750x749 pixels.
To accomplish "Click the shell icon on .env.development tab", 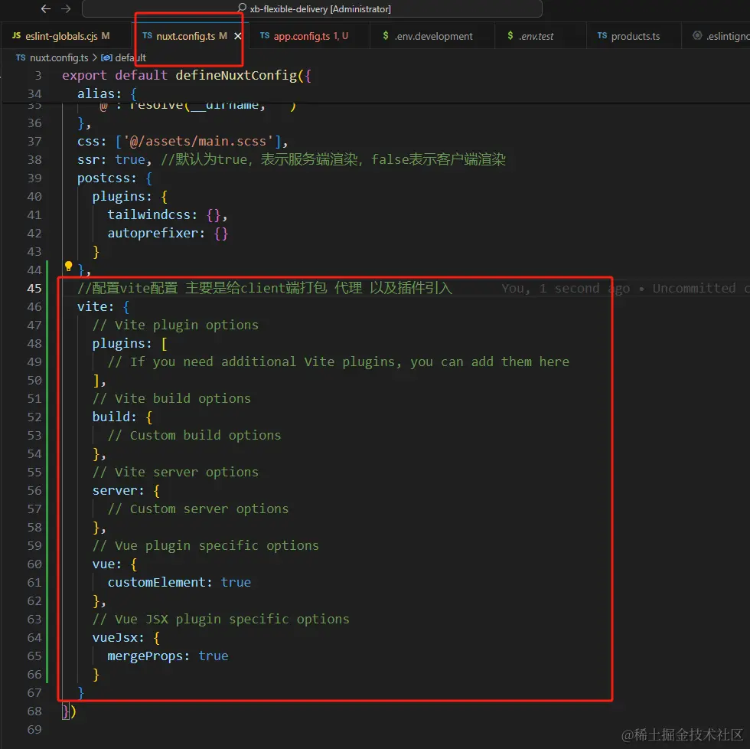I will point(386,35).
